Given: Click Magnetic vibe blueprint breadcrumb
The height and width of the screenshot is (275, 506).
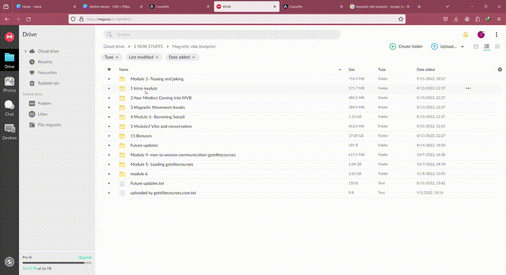Looking at the screenshot, I should pyautogui.click(x=194, y=46).
